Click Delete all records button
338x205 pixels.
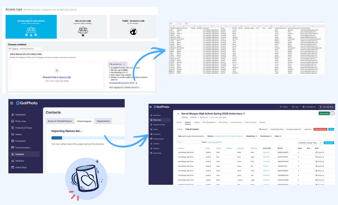pyautogui.click(x=320, y=129)
